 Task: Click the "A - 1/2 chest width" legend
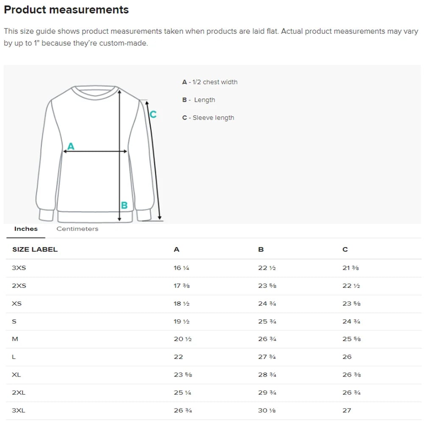coord(210,82)
